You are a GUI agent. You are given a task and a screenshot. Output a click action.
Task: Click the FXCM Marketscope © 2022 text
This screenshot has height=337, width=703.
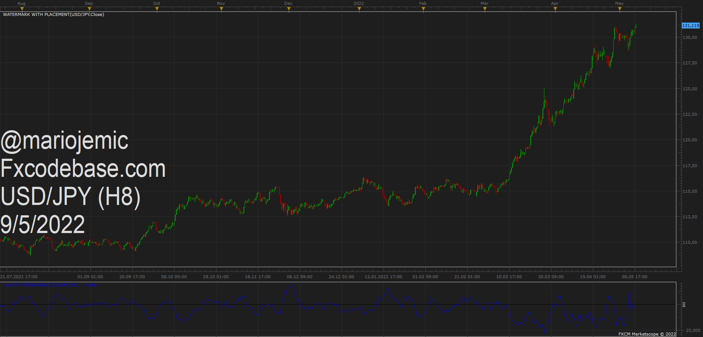pos(647,334)
